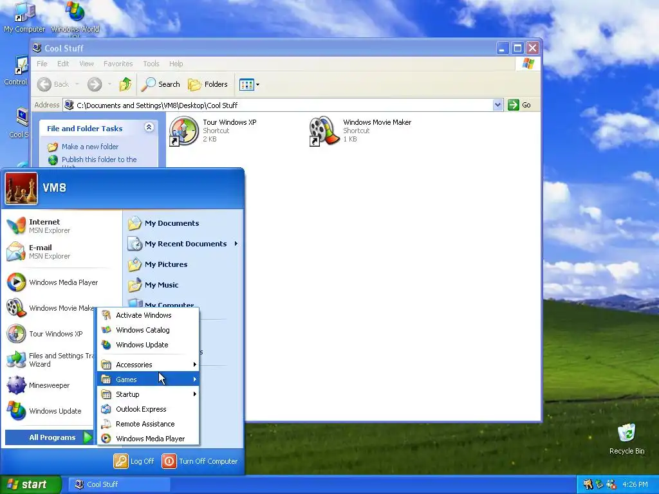Screen dimensions: 659x494
Task: Click the Accessories folder icon
Action: (106, 365)
